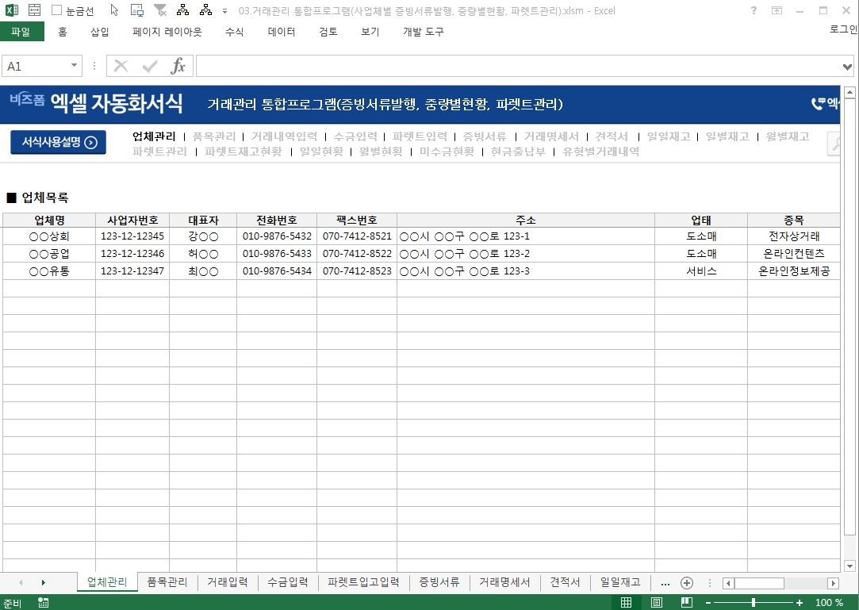The image size is (859, 610).
Task: Switch to the 파렛트입고입력 sheet tab
Action: [x=363, y=582]
